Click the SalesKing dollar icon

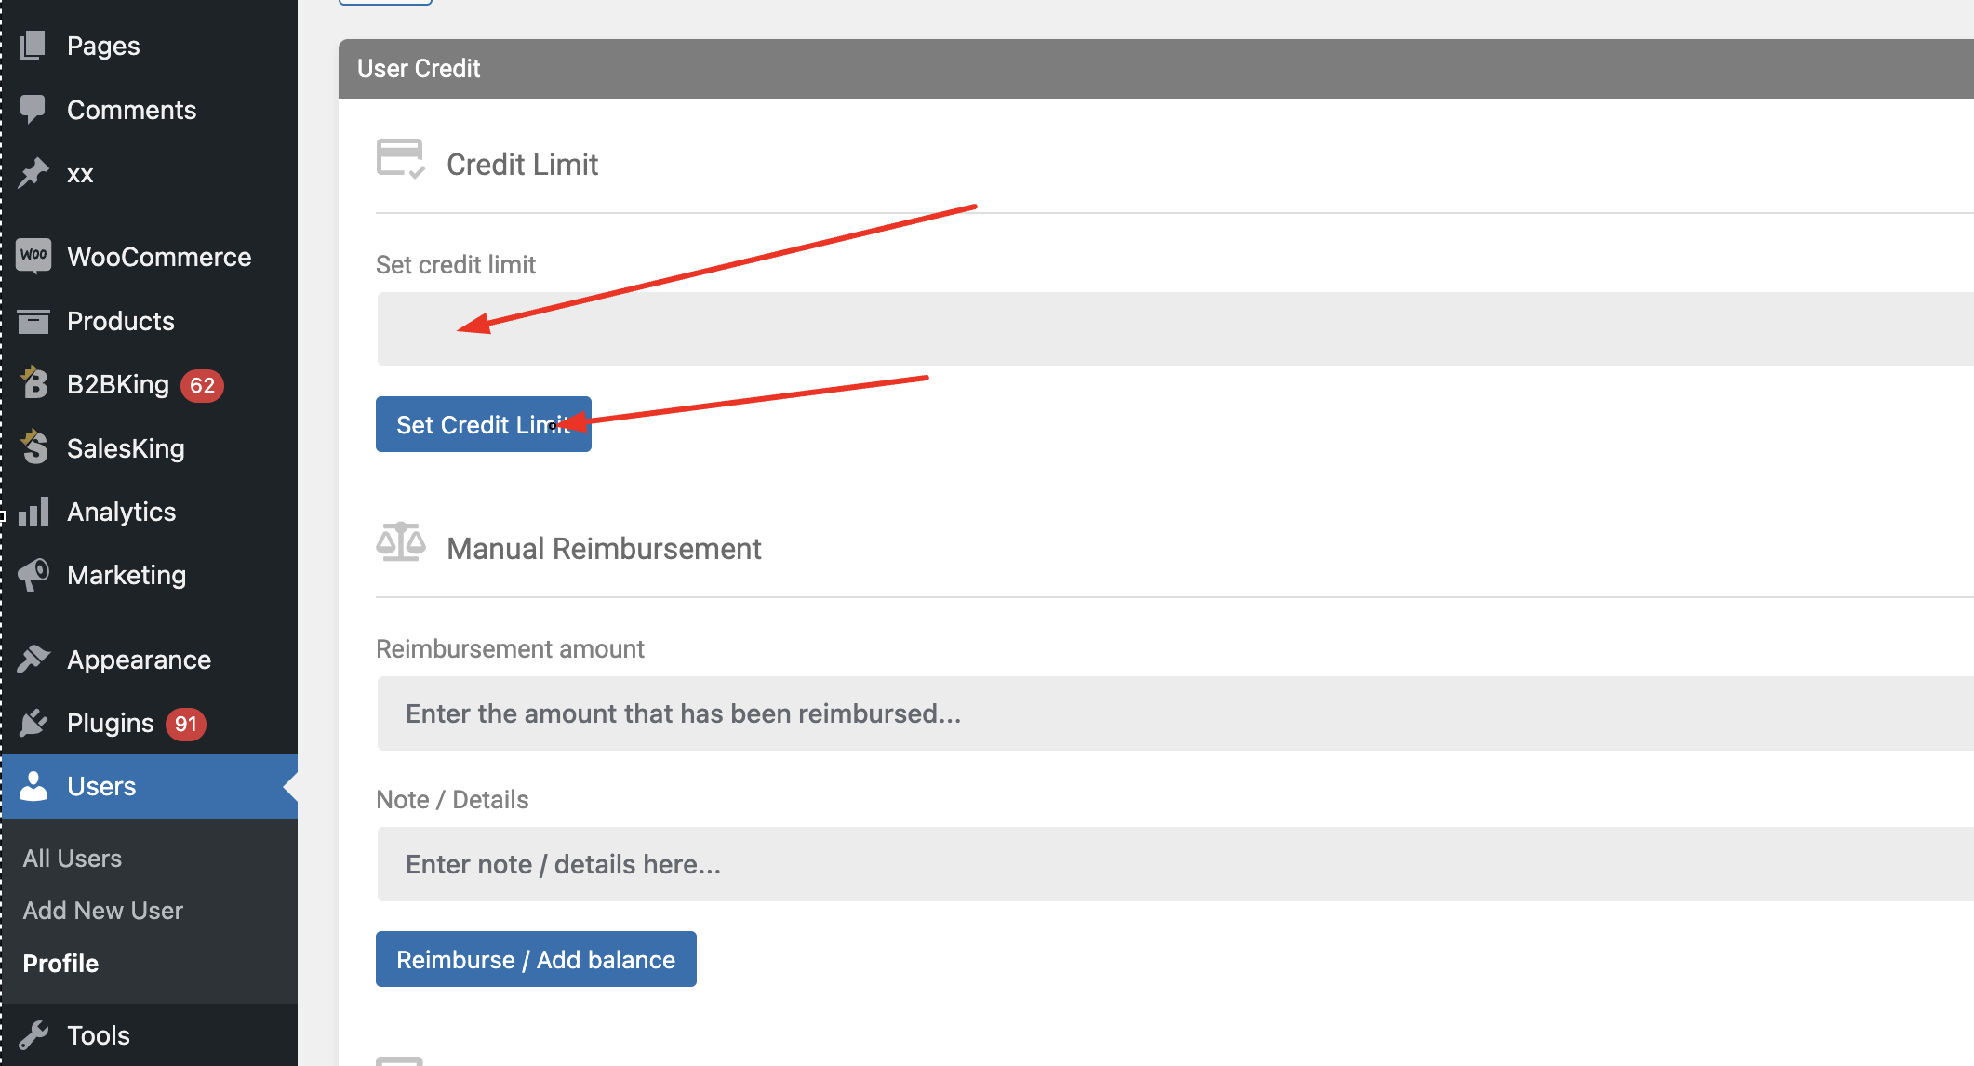(x=33, y=447)
